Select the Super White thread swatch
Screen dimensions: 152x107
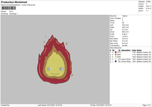pos(116,59)
